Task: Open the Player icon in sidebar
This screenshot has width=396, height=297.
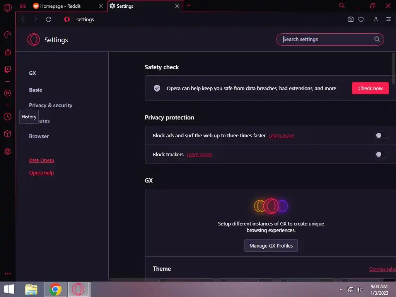Action: click(8, 93)
